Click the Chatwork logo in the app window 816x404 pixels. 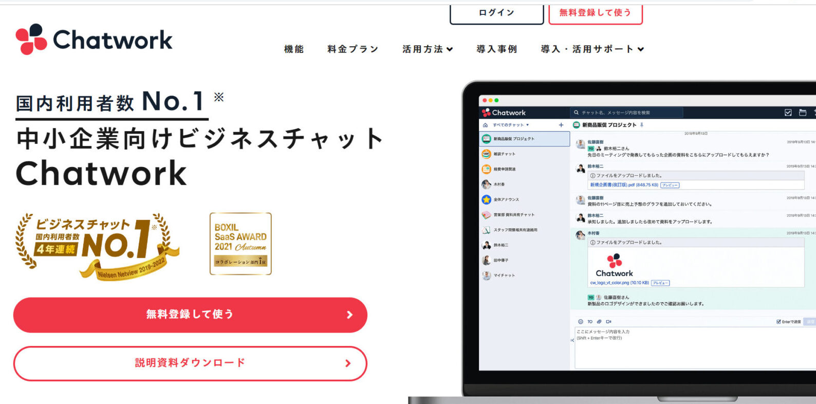504,113
